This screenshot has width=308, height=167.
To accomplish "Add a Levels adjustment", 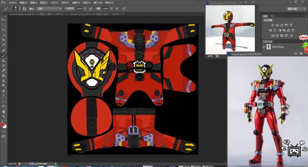I will (277, 25).
